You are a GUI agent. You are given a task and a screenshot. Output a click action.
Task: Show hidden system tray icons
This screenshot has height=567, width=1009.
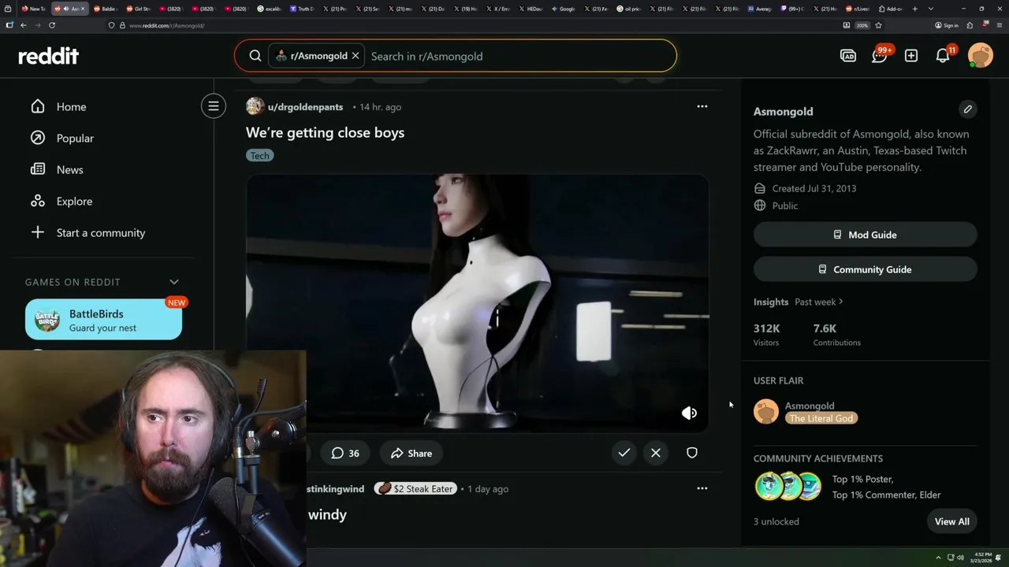point(938,558)
